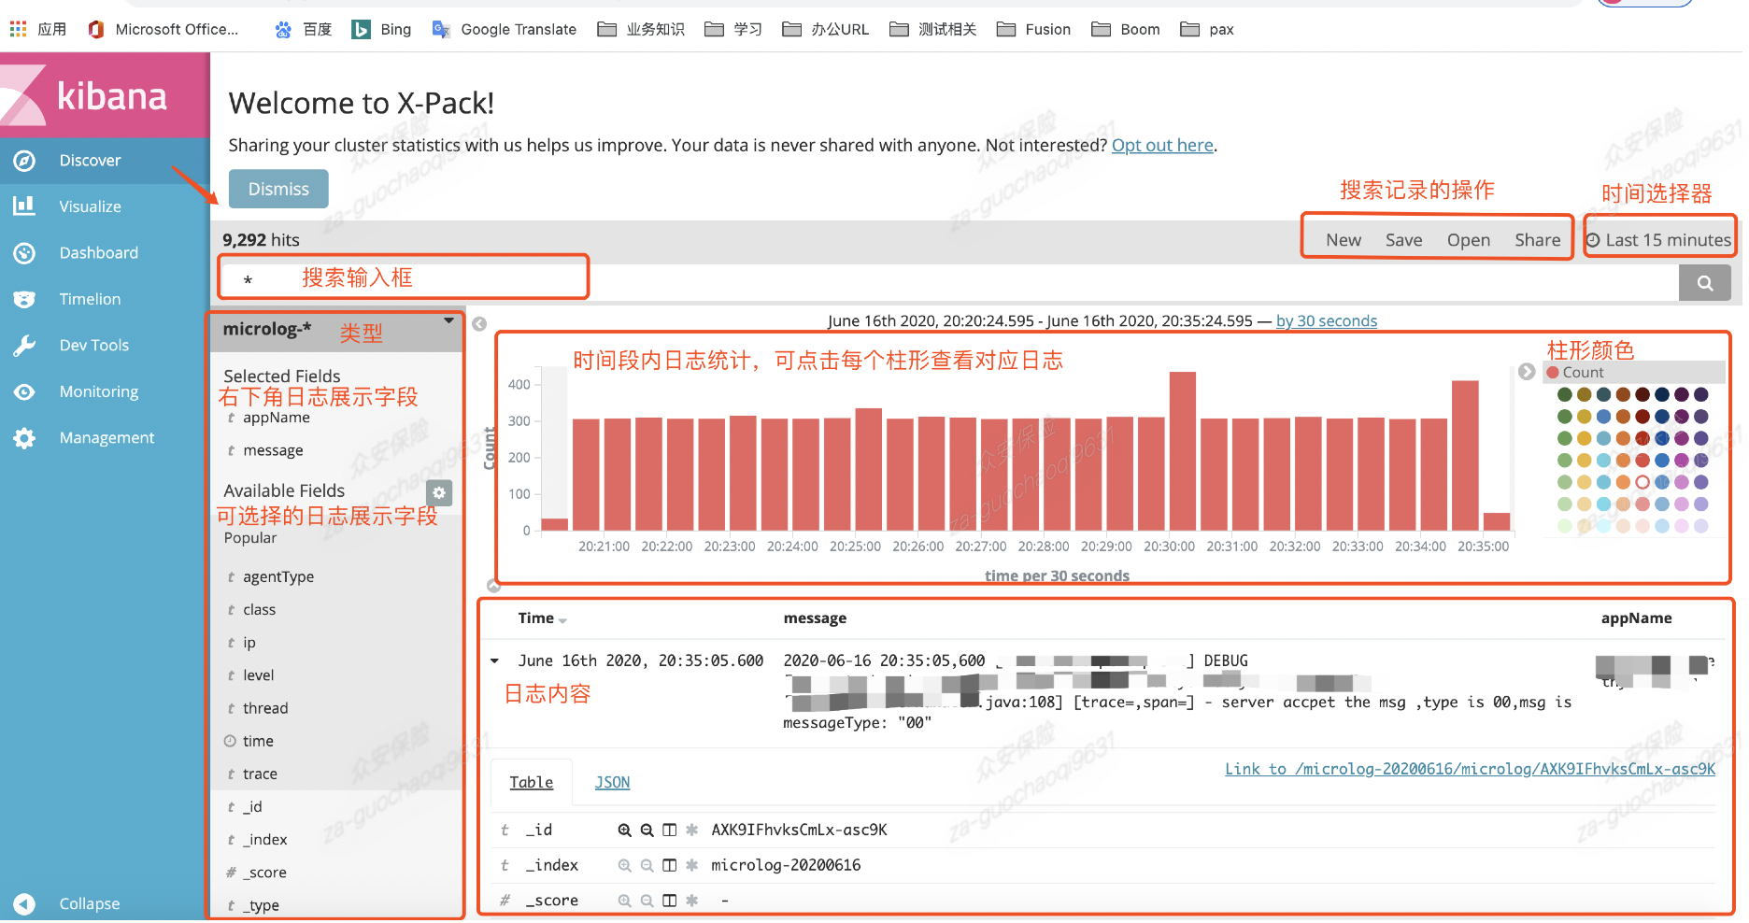Filter out value on _id row

click(x=647, y=830)
